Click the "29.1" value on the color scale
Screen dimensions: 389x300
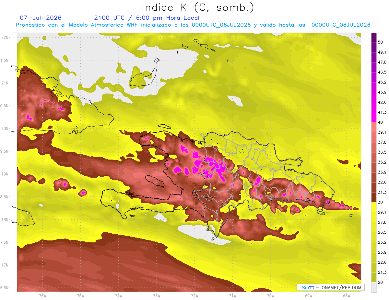coord(382,212)
